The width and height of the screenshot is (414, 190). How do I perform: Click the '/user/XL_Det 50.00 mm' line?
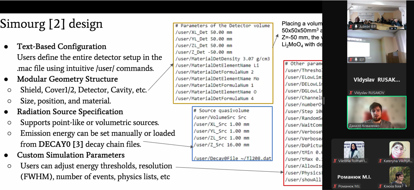204,32
